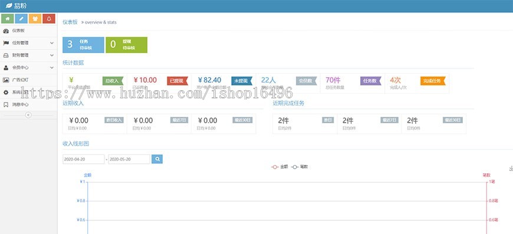
Task: Click the ¥82.40 unwithdrawn amount
Action: click(209, 80)
